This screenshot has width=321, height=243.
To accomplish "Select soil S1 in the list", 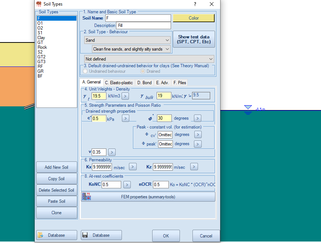I will click(x=57, y=33).
